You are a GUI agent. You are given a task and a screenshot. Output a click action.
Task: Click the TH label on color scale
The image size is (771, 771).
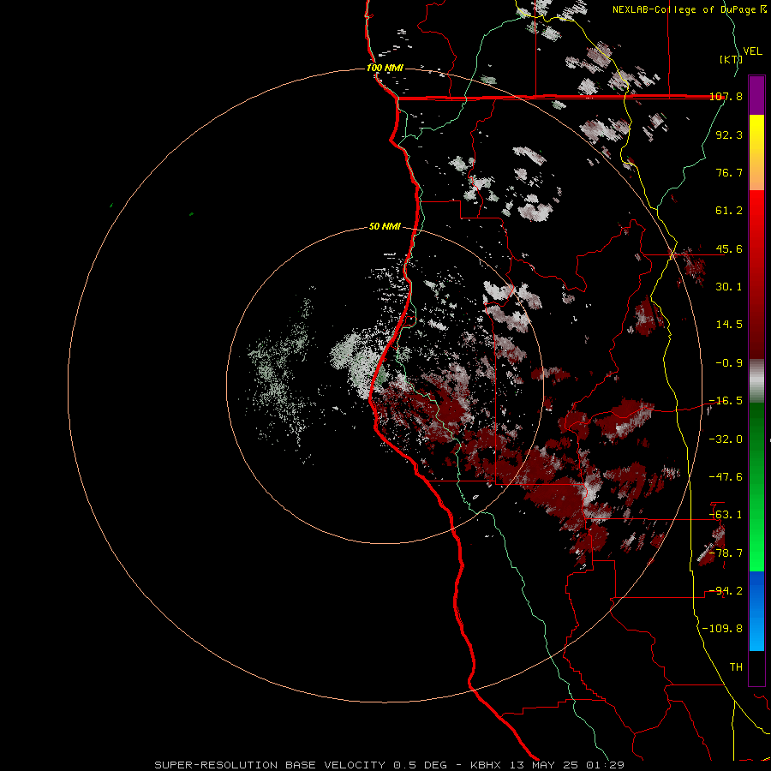point(736,667)
